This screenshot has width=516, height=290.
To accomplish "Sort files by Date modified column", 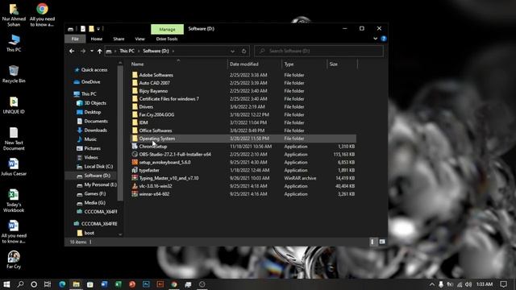I will 243,64.
